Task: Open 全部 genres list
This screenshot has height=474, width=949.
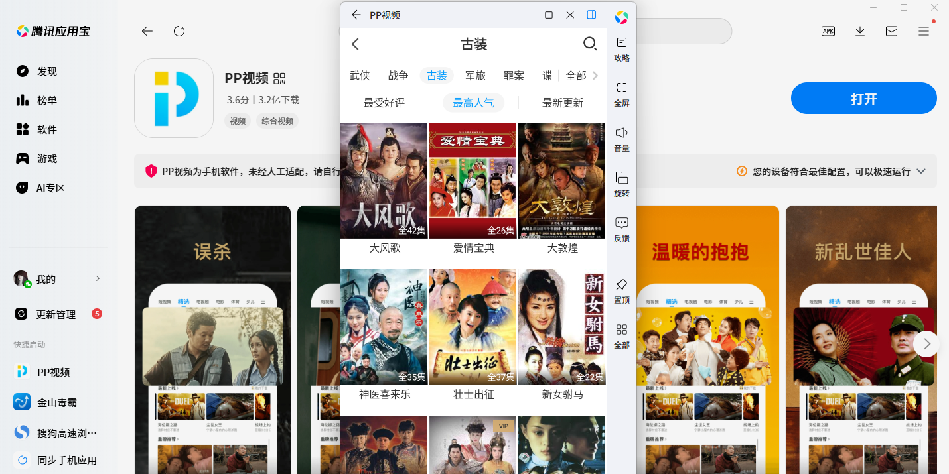Action: pos(575,76)
